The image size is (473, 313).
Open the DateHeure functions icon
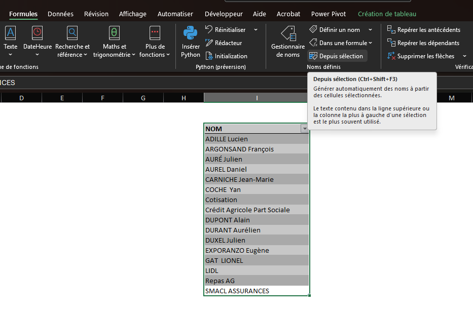[38, 33]
